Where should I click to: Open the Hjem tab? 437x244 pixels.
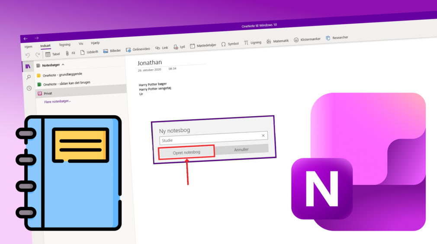pyautogui.click(x=29, y=46)
